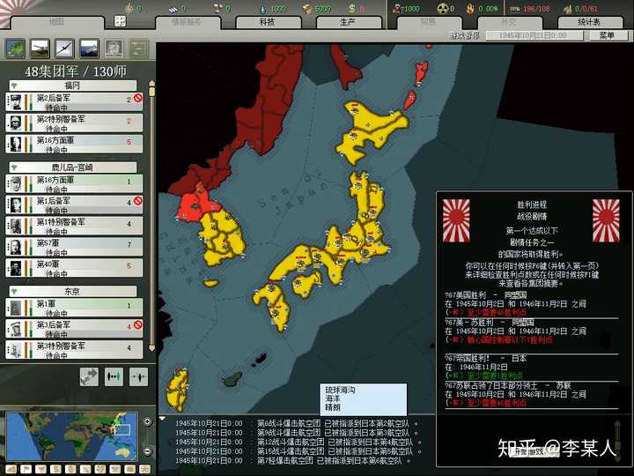Zoom out with minimap minus button

tap(147, 450)
